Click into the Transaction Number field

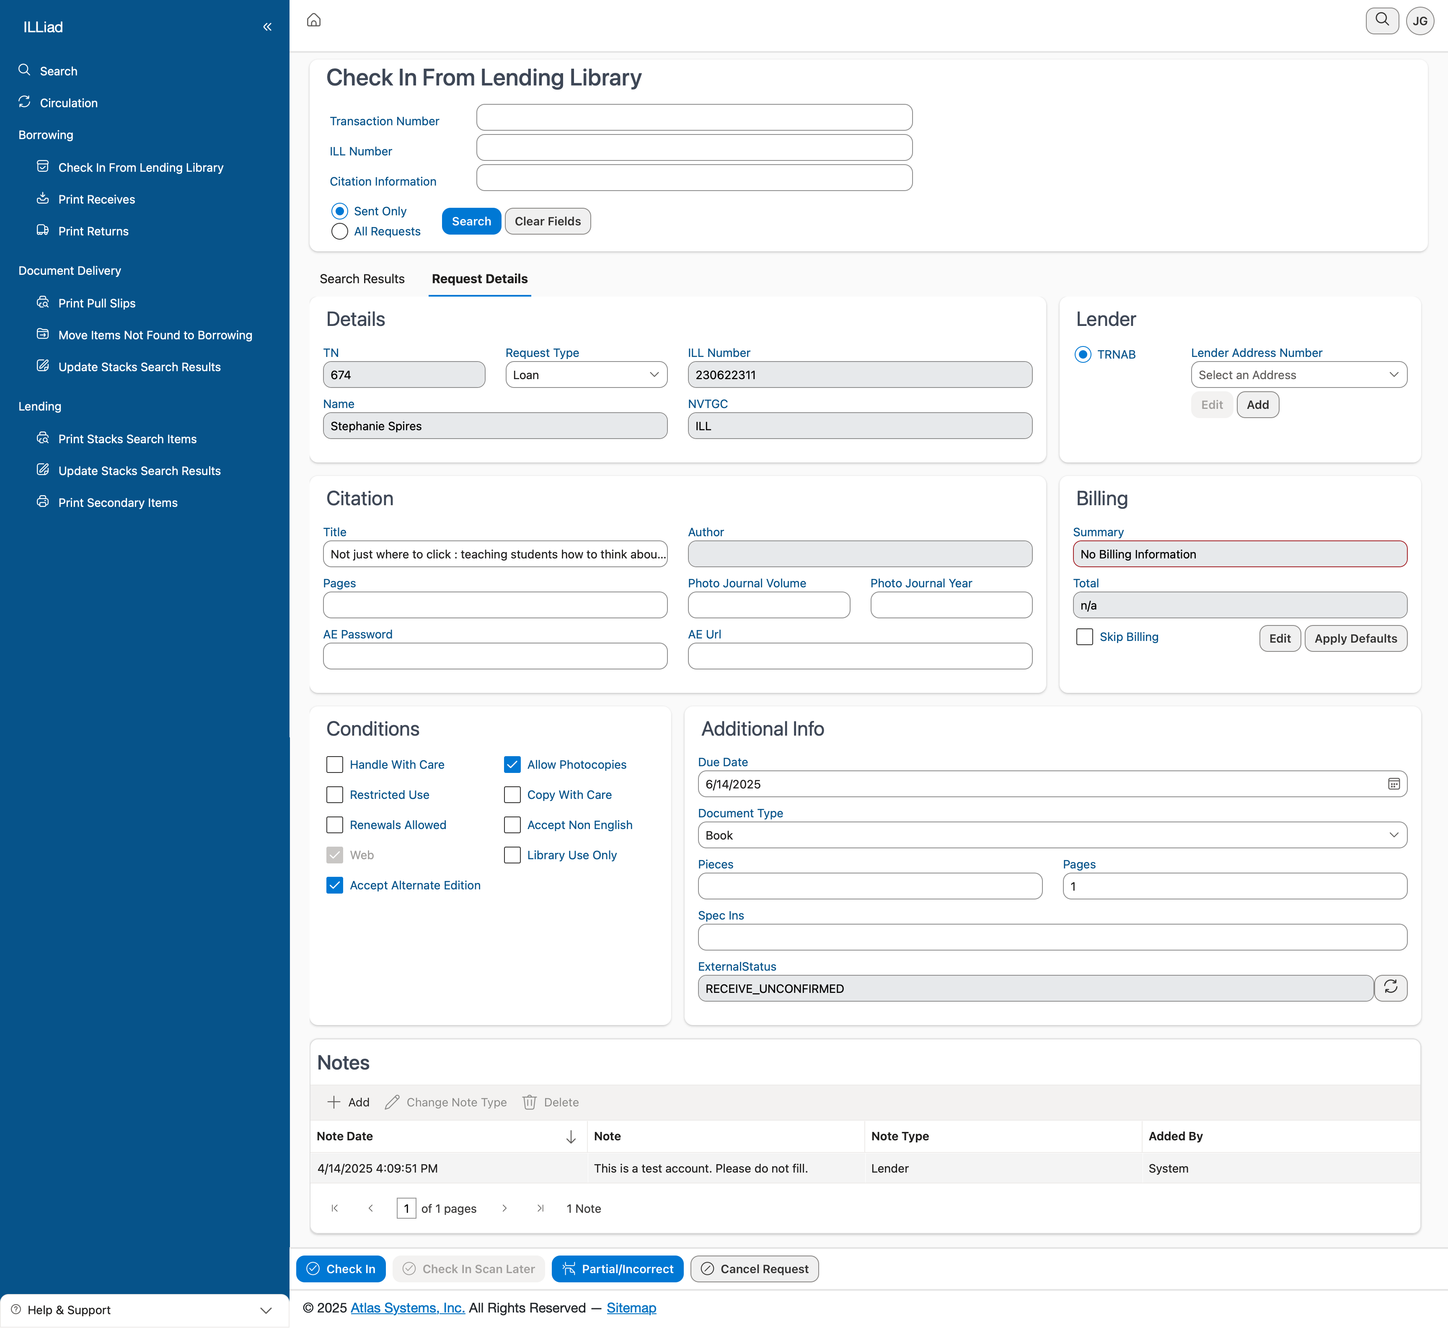[693, 118]
